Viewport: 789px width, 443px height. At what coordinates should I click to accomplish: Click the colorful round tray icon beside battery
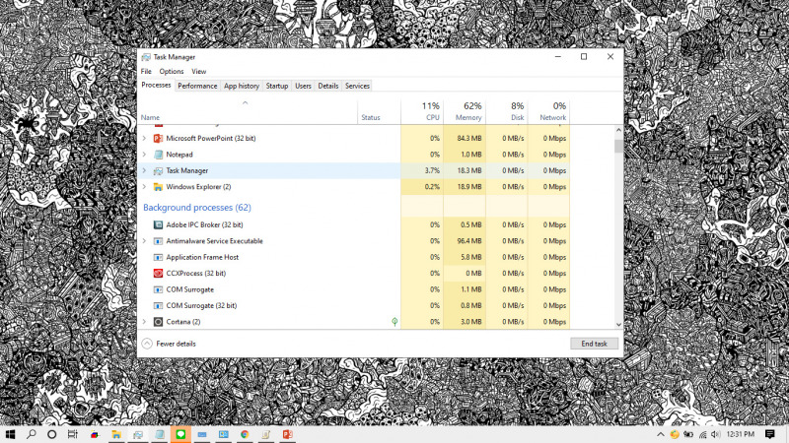[x=675, y=434]
